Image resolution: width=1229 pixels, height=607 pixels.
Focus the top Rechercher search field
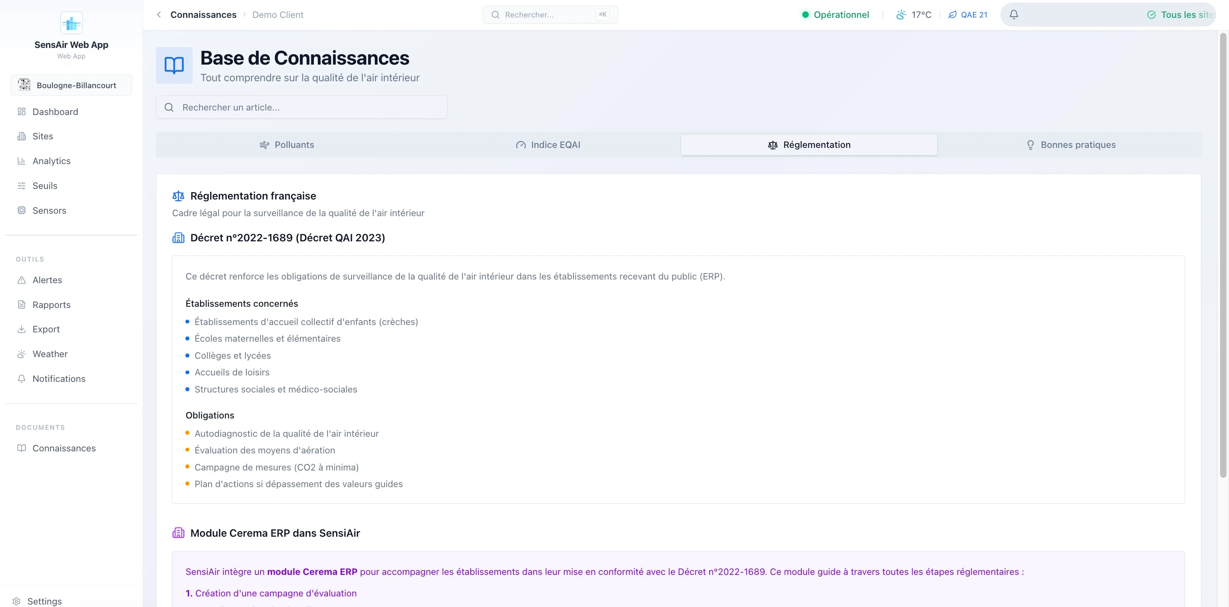550,15
